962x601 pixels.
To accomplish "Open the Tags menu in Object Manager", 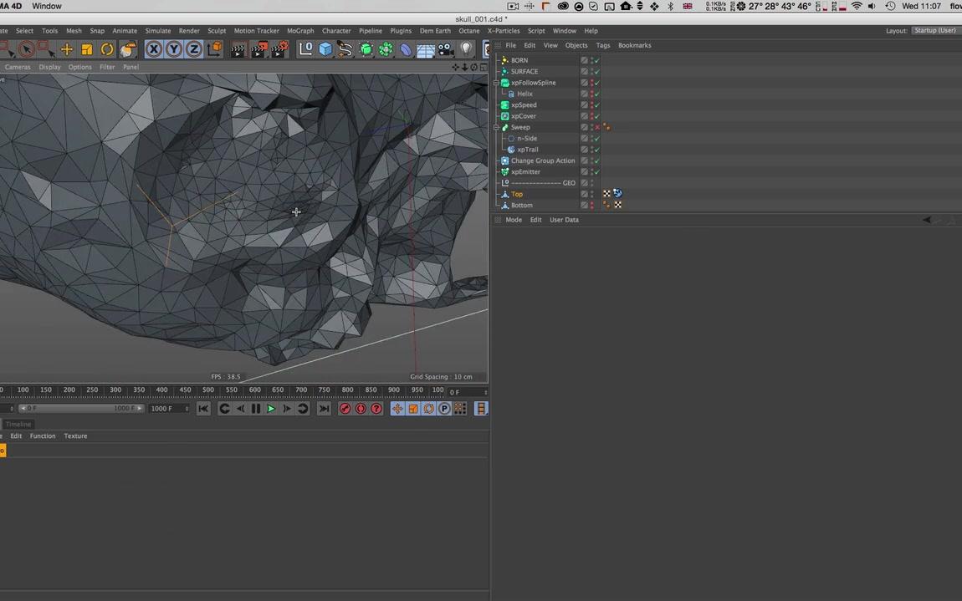I will pyautogui.click(x=602, y=45).
